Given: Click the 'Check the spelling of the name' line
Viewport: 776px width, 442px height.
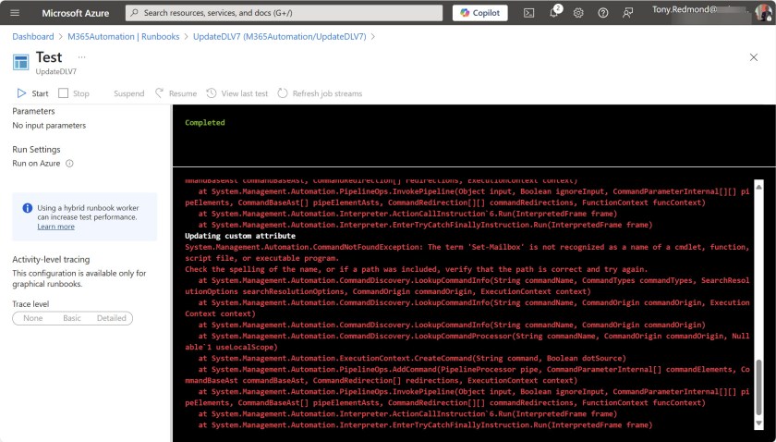Looking at the screenshot, I should point(417,269).
